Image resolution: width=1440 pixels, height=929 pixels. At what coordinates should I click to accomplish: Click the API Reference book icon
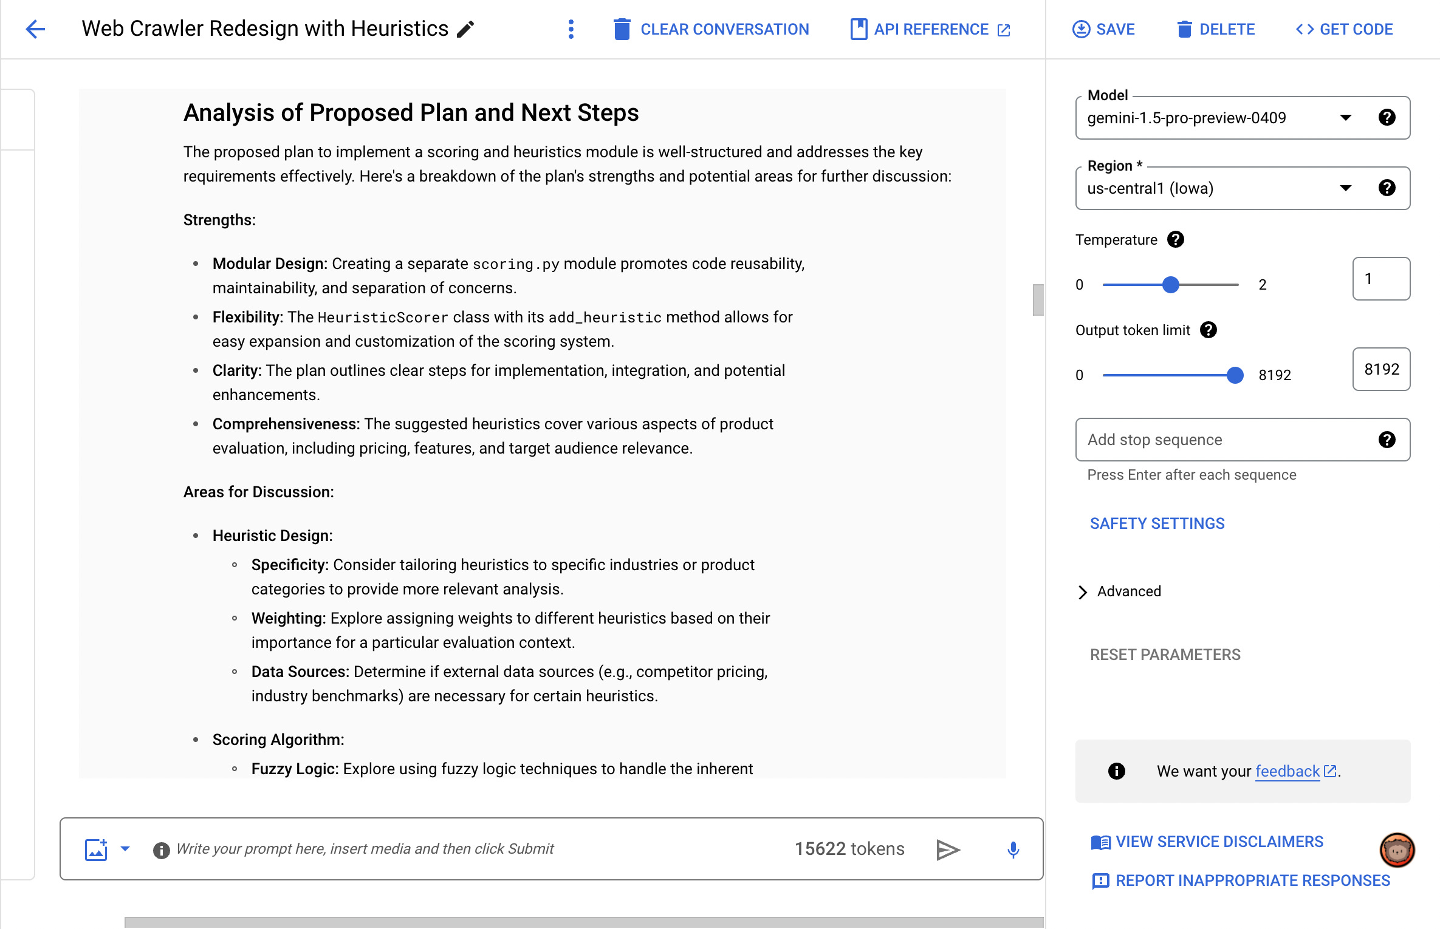coord(859,29)
